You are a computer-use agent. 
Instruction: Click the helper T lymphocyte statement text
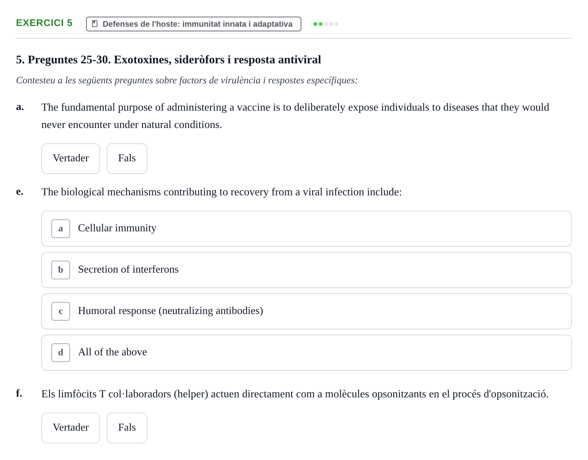click(295, 394)
